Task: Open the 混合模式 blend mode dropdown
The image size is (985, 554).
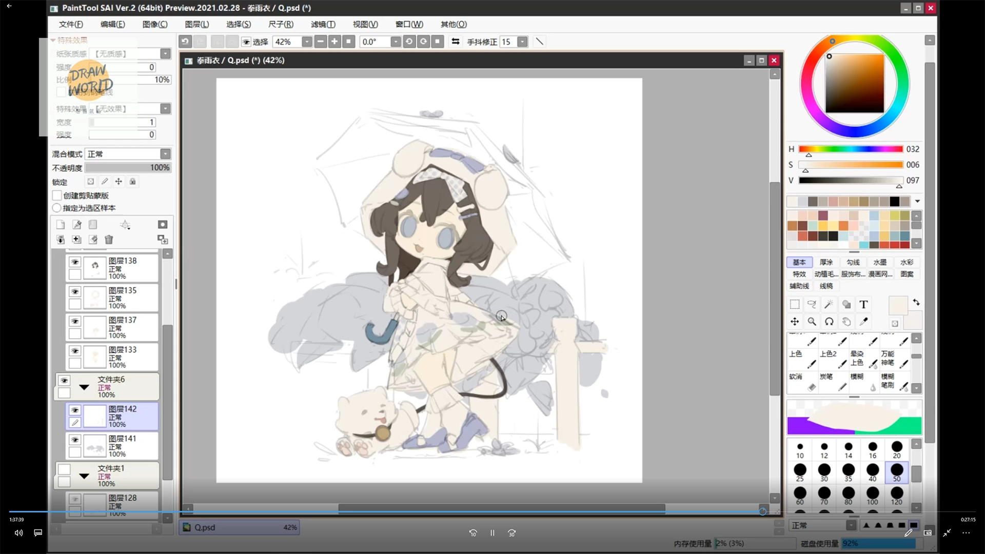Action: (165, 154)
